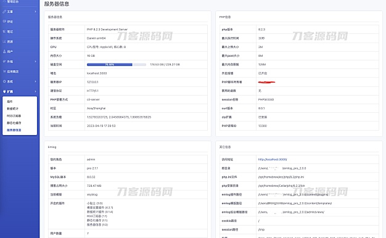Click the admin role value in Emlog table
Image resolution: width=386 pixels, height=238 pixels.
(x=91, y=160)
